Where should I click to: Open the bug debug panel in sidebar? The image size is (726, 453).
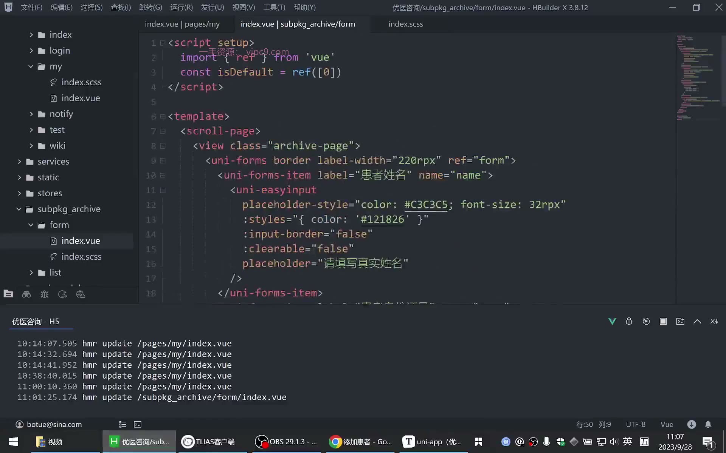45,294
